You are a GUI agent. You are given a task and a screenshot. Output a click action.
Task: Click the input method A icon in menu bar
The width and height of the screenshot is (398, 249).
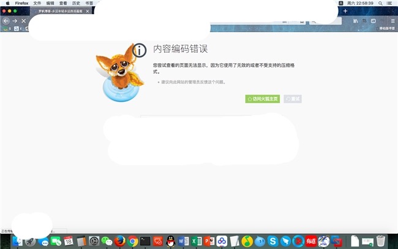[x=341, y=3]
